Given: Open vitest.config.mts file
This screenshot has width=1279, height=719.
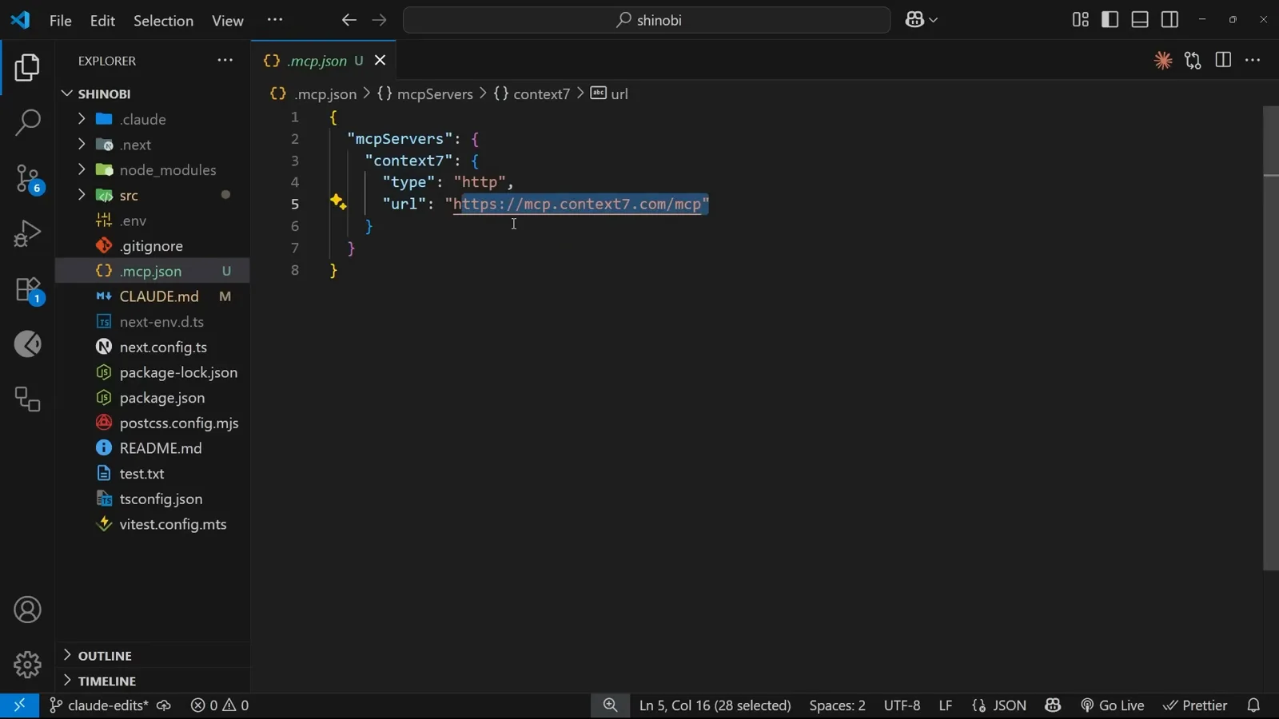Looking at the screenshot, I should pos(152,524).
